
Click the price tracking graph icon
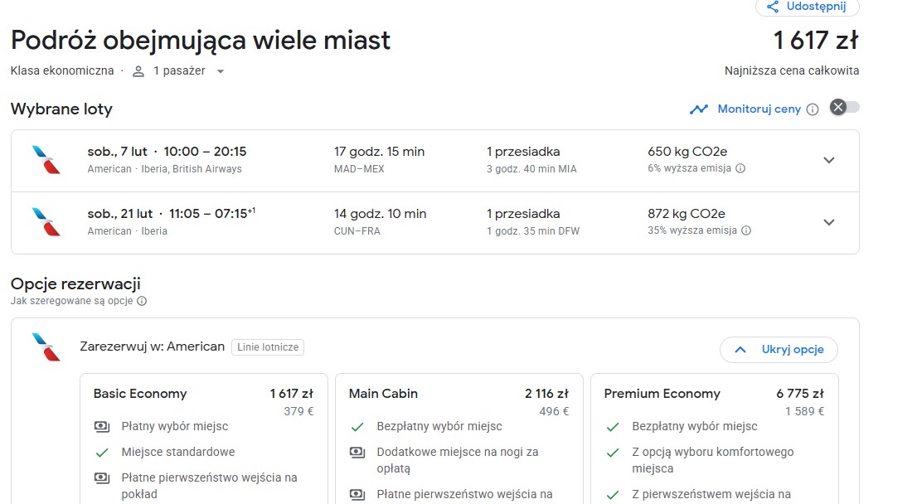pyautogui.click(x=698, y=109)
